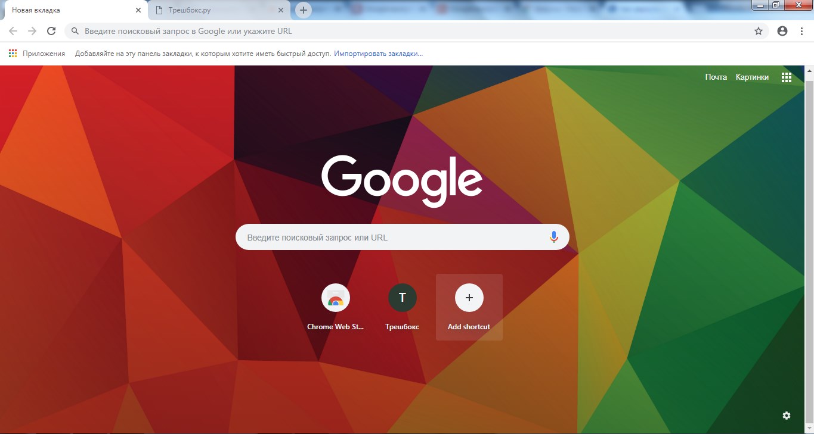Image resolution: width=814 pixels, height=434 pixels.
Task: Open the user profile icon
Action: [x=782, y=31]
